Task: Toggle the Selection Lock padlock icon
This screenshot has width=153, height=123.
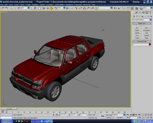Action: pos(54,115)
